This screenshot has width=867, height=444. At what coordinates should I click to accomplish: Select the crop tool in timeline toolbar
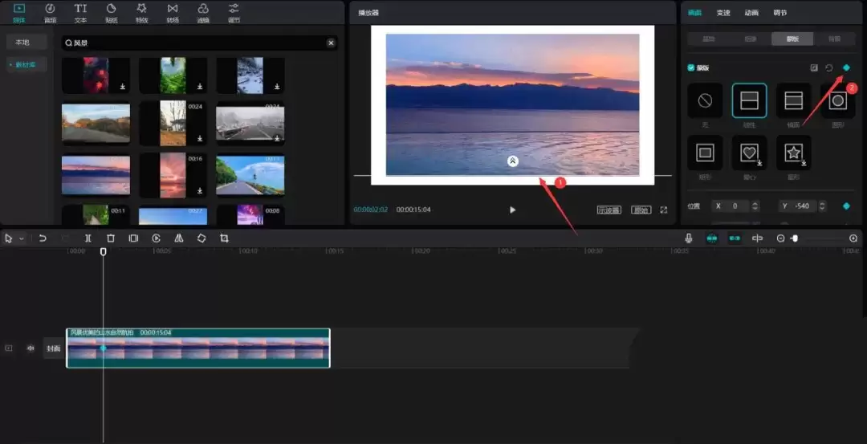[x=224, y=238]
